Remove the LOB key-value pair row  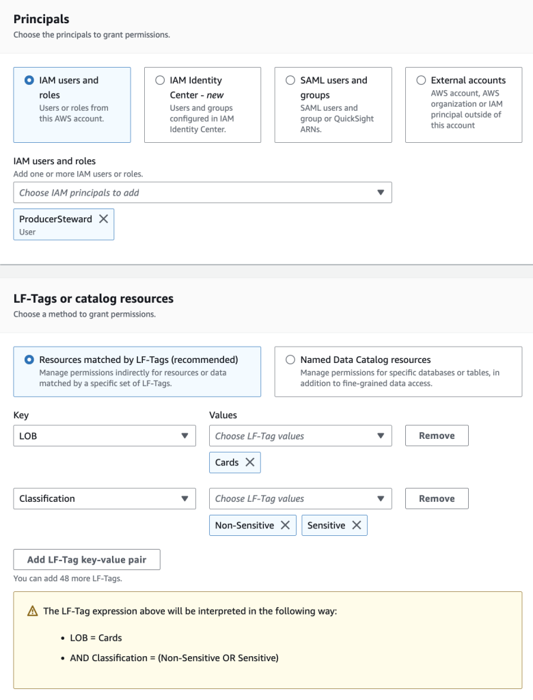click(437, 435)
